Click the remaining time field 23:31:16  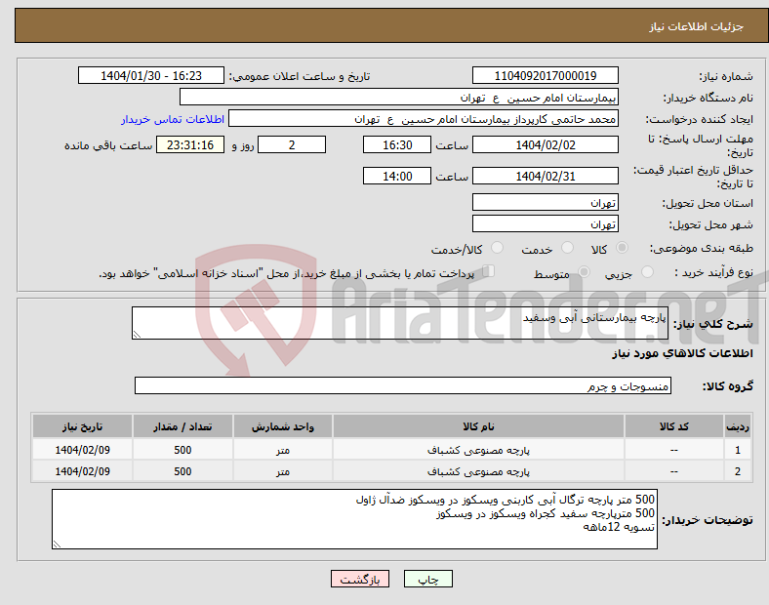(190, 144)
